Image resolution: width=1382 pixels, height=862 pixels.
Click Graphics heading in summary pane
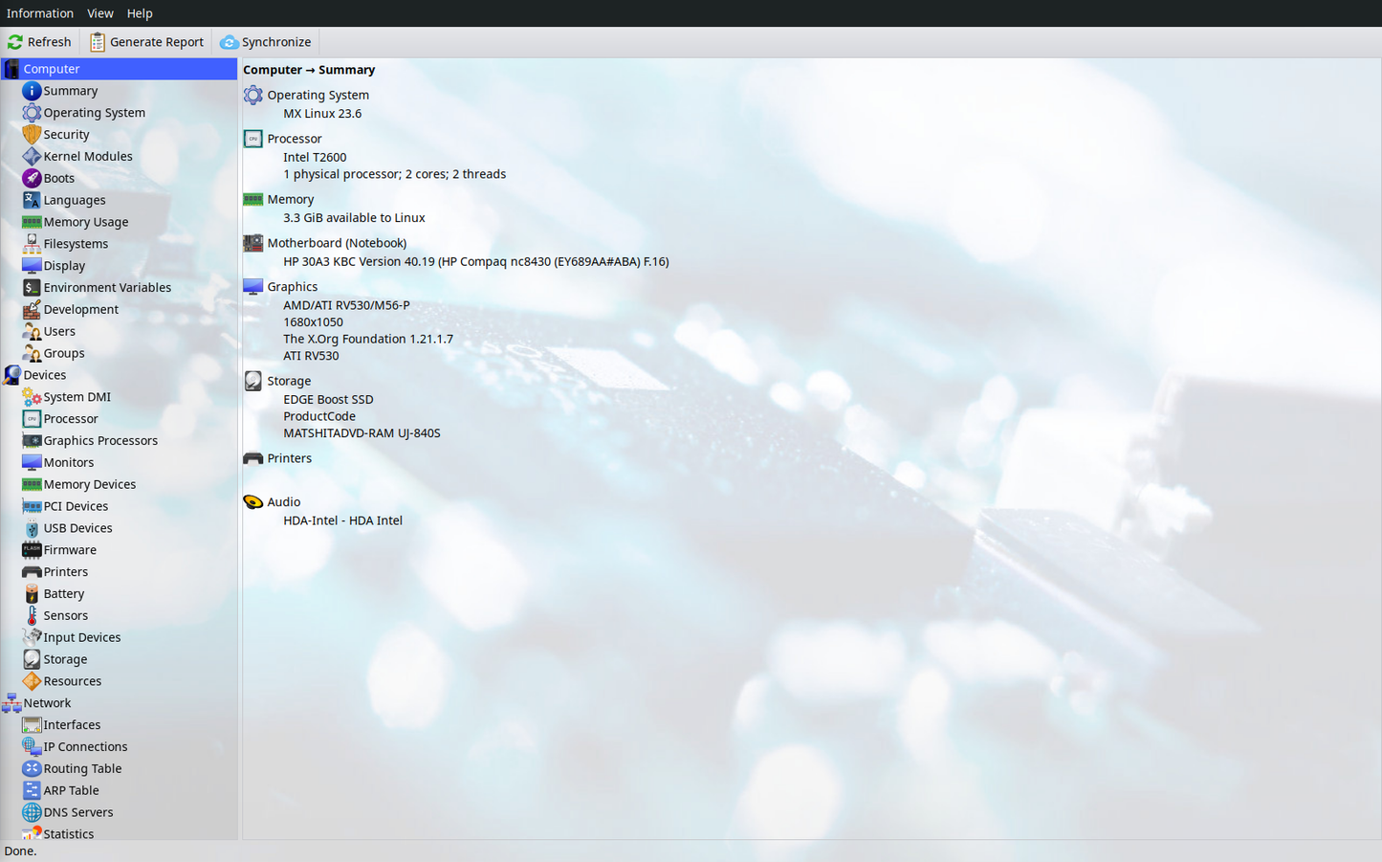tap(292, 287)
